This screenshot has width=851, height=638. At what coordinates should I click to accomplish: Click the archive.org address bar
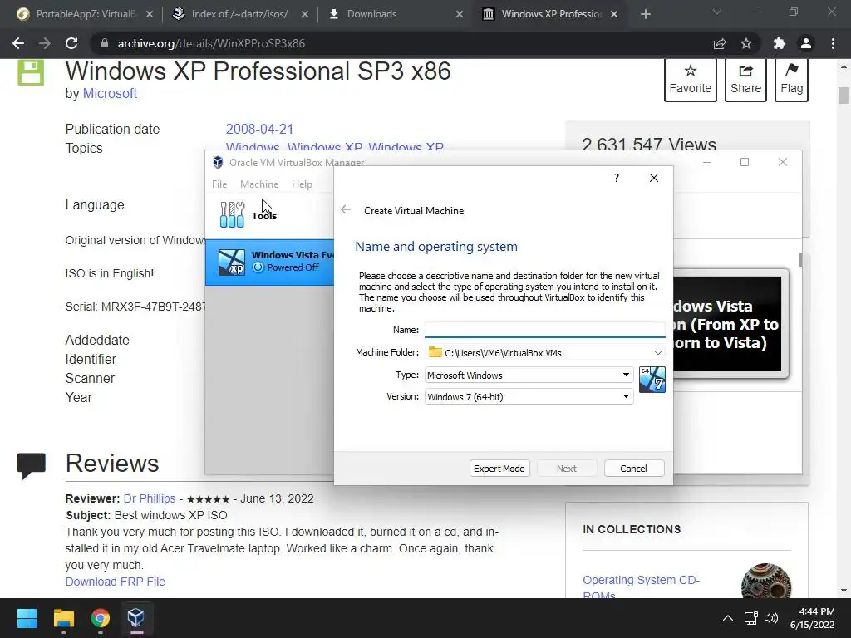(x=401, y=43)
